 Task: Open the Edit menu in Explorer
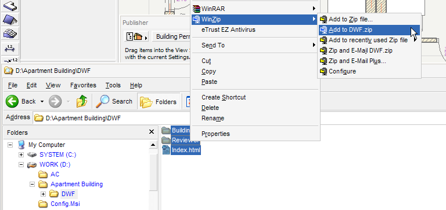point(31,85)
